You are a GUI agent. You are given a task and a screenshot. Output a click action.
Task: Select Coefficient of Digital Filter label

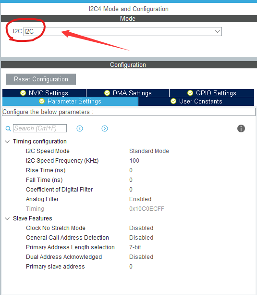(60, 190)
